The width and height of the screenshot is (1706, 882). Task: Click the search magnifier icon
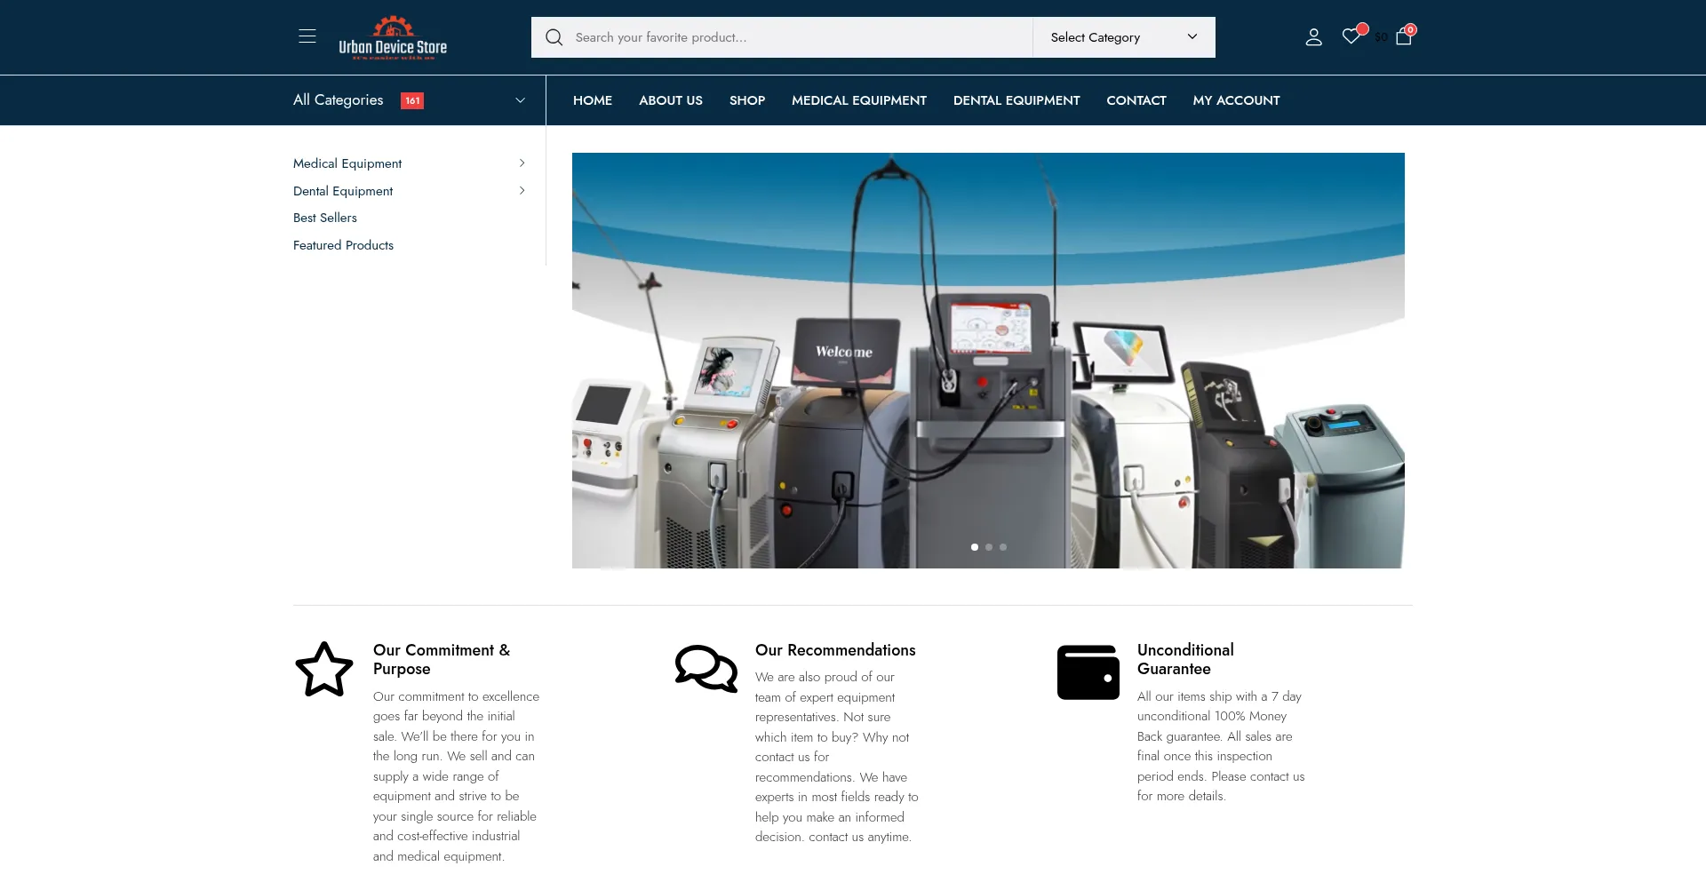[554, 37]
